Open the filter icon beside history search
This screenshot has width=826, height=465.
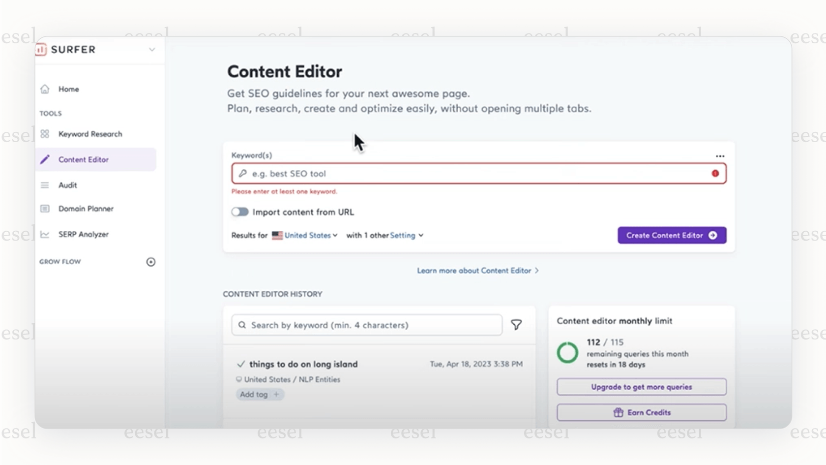pyautogui.click(x=516, y=325)
